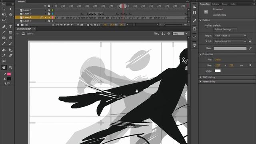256x144 pixels.
Task: Open the Swatches panel icon
Action: click(194, 37)
